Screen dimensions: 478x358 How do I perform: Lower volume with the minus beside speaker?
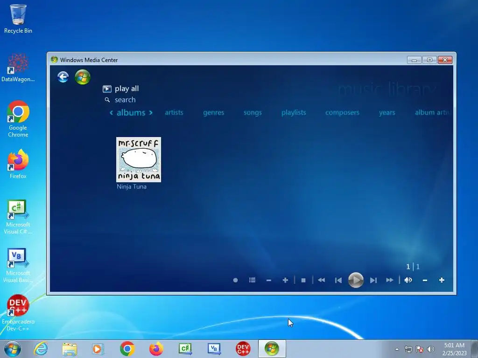[425, 280]
